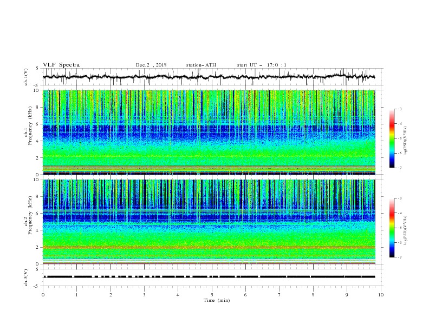Click the ch.1 colorbar 'log(PSD)(V²/Hz)' label
The width and height of the screenshot is (429, 331).
pyautogui.click(x=406, y=141)
